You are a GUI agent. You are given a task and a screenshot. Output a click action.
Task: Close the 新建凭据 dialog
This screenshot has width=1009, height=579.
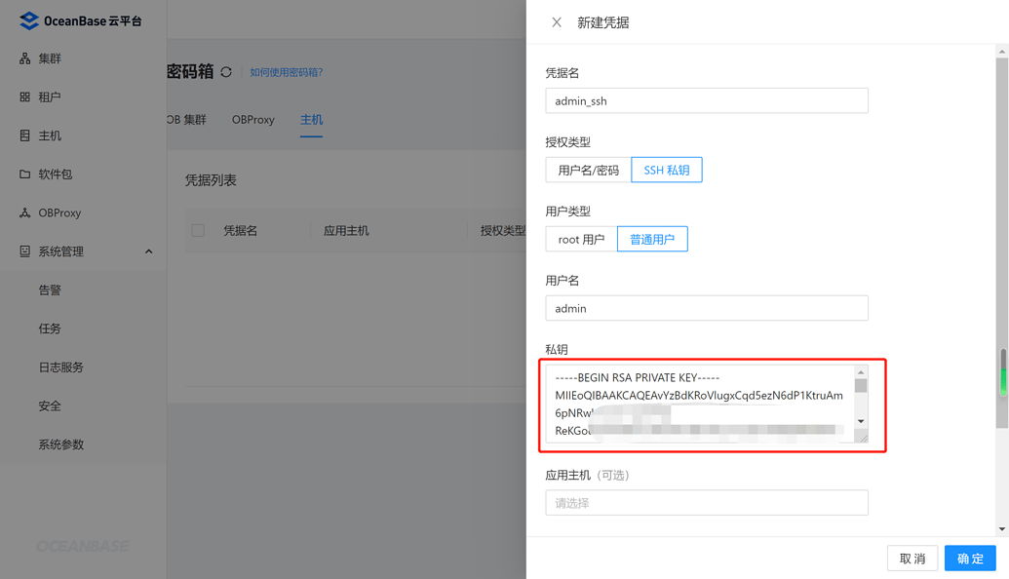(557, 21)
